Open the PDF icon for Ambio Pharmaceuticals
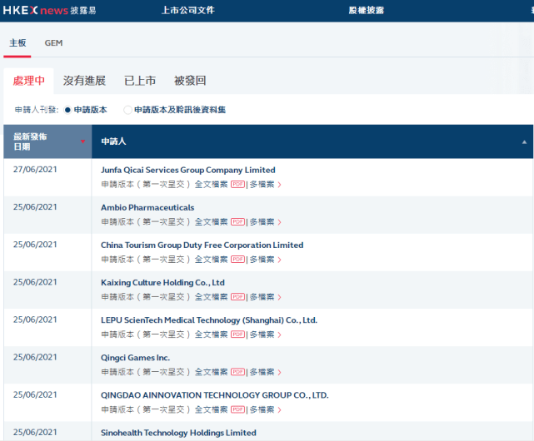Screen dimensions: 534x441 [237, 222]
